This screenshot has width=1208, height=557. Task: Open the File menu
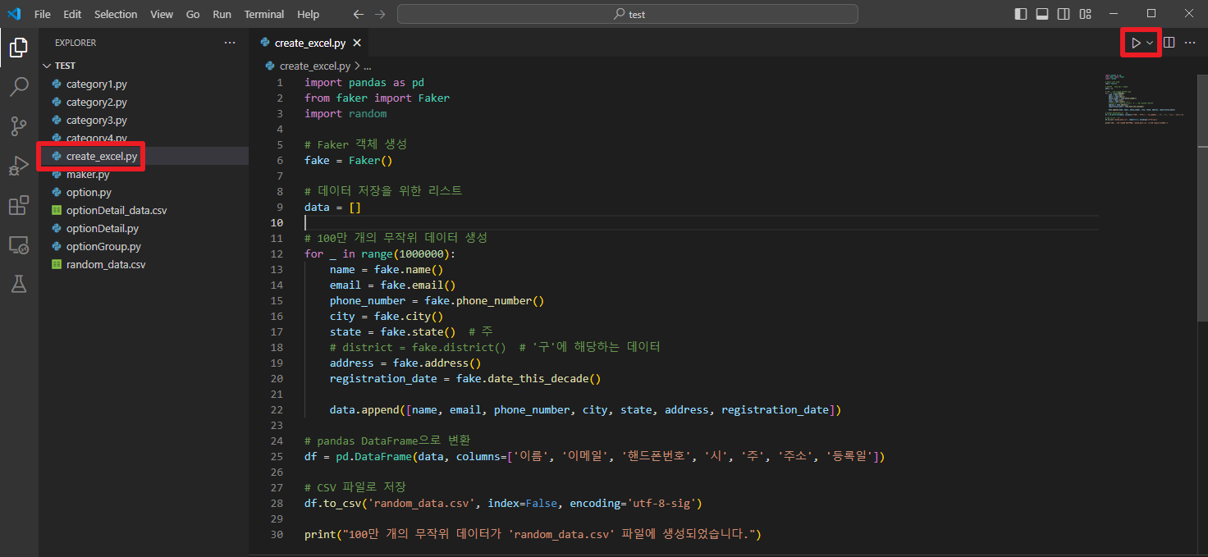[x=43, y=14]
